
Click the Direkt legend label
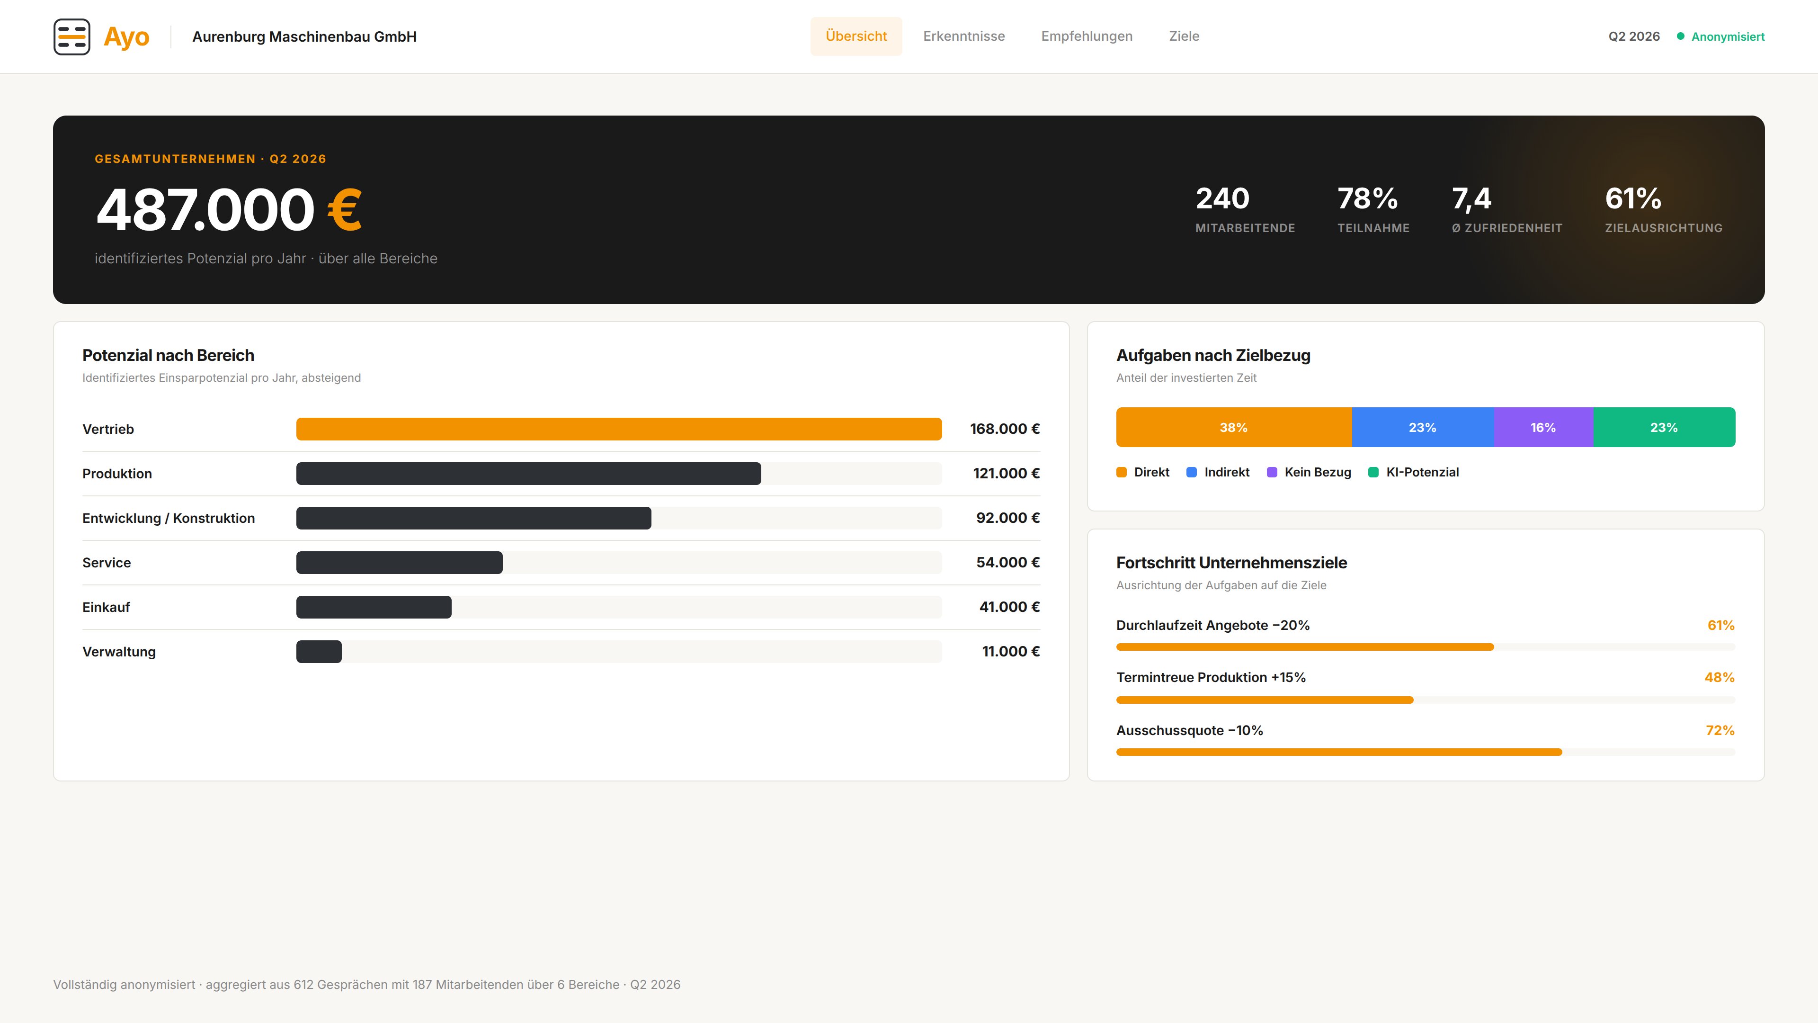click(1152, 472)
